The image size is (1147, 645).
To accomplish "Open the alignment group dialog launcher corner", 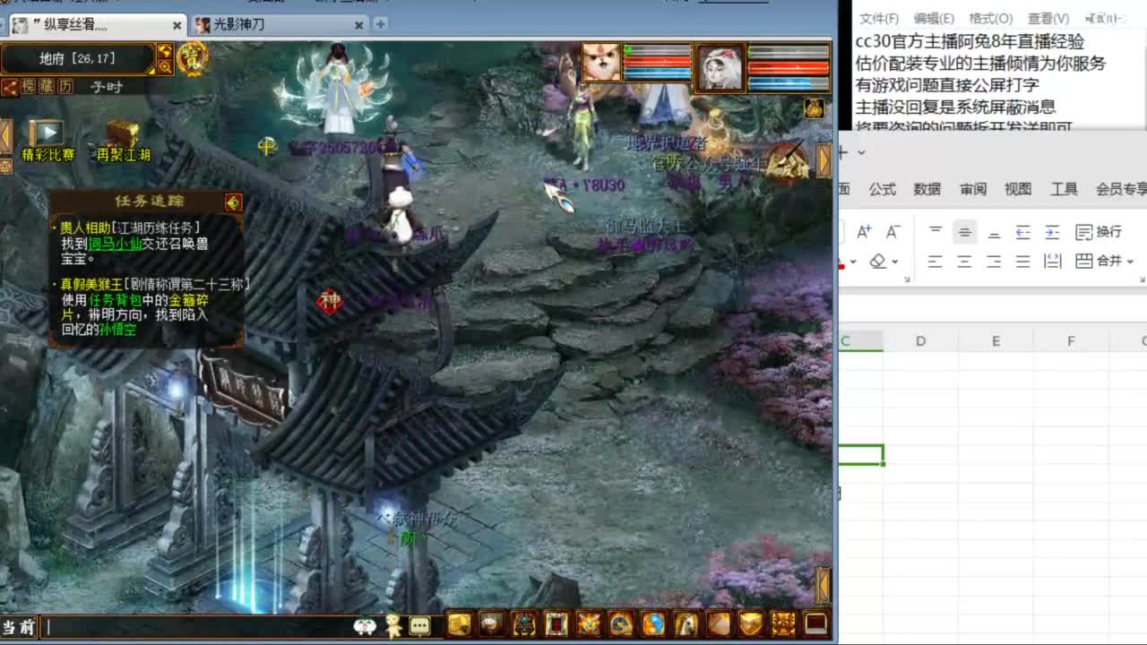I will click(x=1142, y=280).
